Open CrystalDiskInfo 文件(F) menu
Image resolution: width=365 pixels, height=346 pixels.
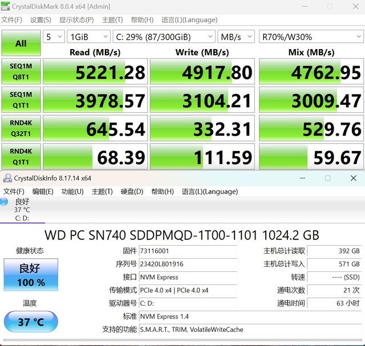point(14,192)
